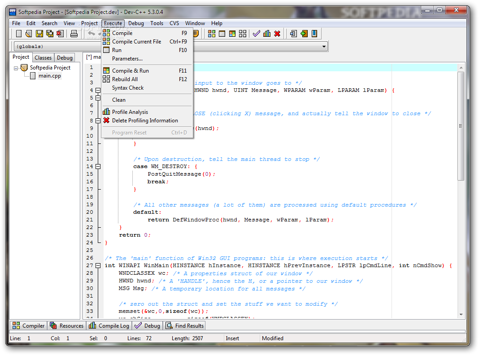Open the File menu
479x355 pixels.
(x=16, y=23)
